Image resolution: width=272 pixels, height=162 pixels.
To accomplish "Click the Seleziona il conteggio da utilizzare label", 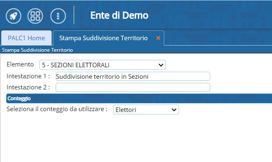I will point(57,109).
